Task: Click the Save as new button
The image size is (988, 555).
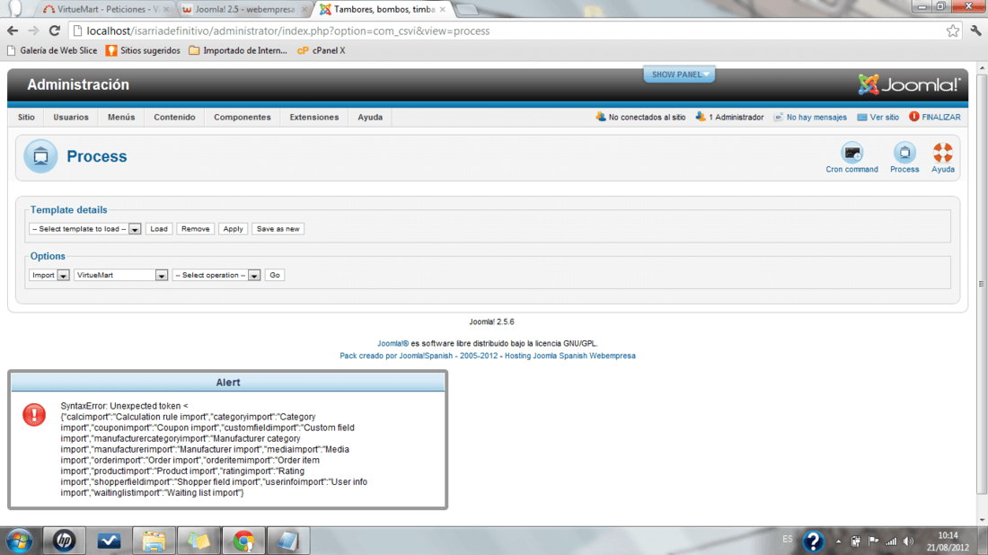Action: tap(278, 229)
